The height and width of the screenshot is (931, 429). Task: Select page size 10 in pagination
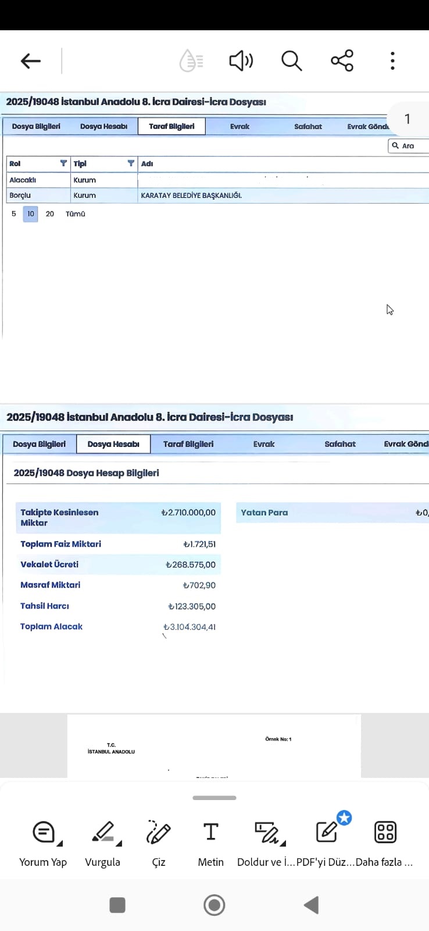31,214
